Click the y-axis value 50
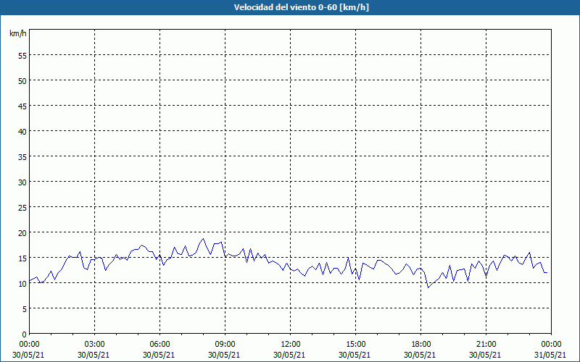 coord(22,81)
